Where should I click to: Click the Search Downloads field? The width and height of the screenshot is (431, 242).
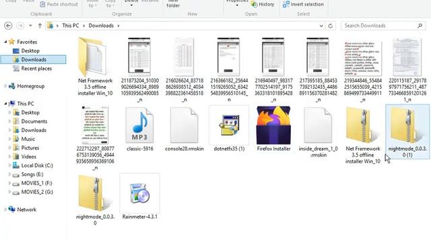(x=383, y=26)
